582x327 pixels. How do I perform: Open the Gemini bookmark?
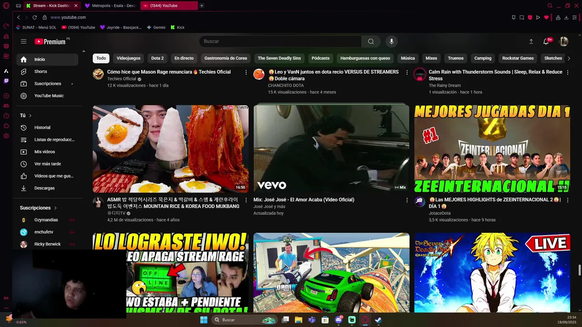coord(156,27)
